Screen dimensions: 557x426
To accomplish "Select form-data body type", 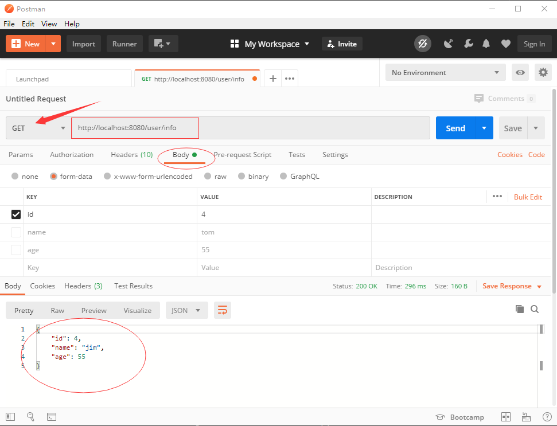I will point(53,176).
